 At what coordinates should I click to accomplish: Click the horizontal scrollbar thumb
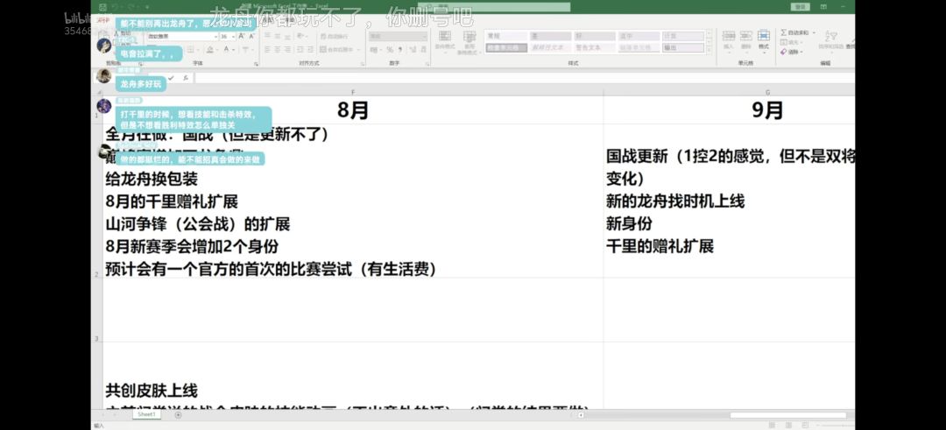[x=787, y=415]
